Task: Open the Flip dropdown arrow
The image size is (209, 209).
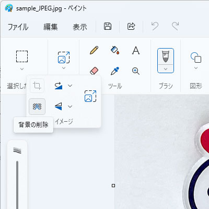Action: [x=70, y=107]
